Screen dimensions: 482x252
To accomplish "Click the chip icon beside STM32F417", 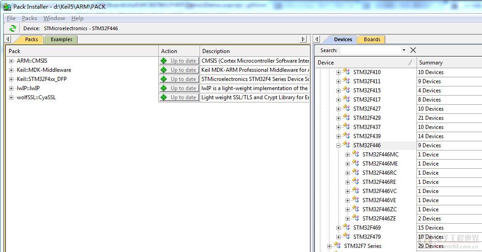I will [347, 99].
